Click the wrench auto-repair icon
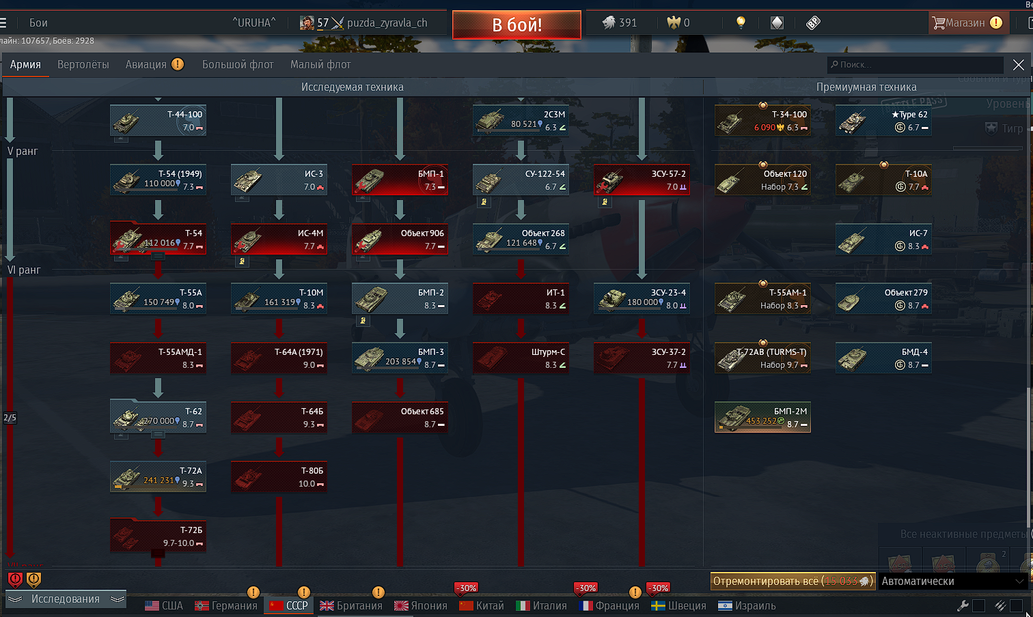1033x617 pixels. pyautogui.click(x=963, y=605)
